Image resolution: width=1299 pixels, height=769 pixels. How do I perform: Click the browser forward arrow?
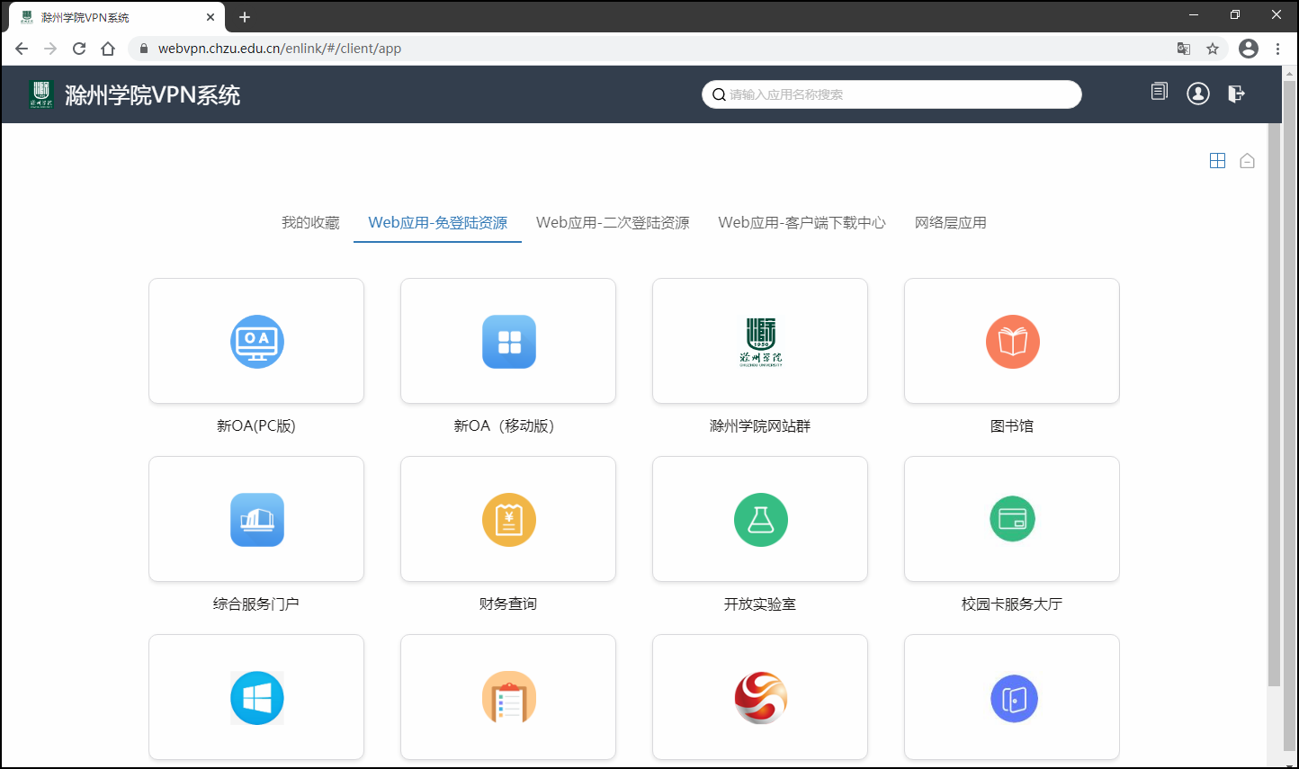pyautogui.click(x=50, y=49)
